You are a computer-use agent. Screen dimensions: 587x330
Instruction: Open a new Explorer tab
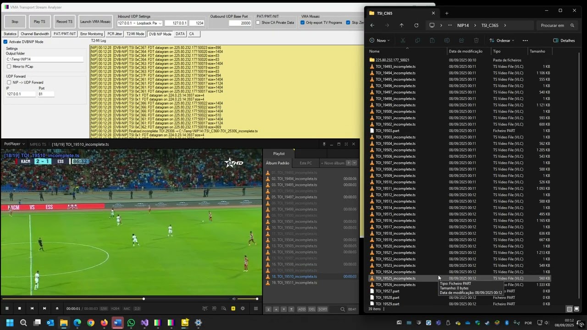[x=447, y=13]
